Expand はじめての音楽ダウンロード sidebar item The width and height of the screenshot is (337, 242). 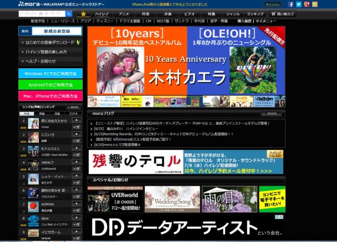click(51, 42)
